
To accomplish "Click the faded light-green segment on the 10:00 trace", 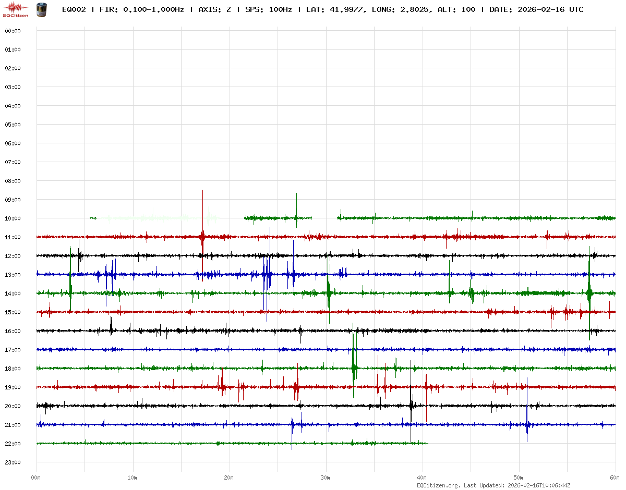I will click(x=156, y=218).
